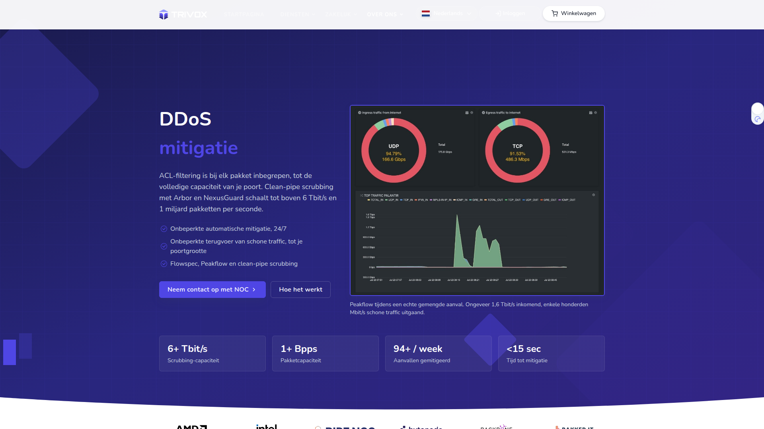
Task: Click the Hoe het werkt button
Action: [301, 290]
